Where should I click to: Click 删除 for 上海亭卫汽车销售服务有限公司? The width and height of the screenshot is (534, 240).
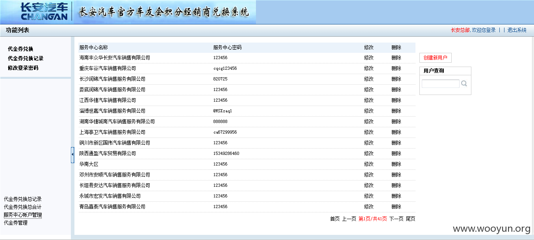(x=396, y=132)
